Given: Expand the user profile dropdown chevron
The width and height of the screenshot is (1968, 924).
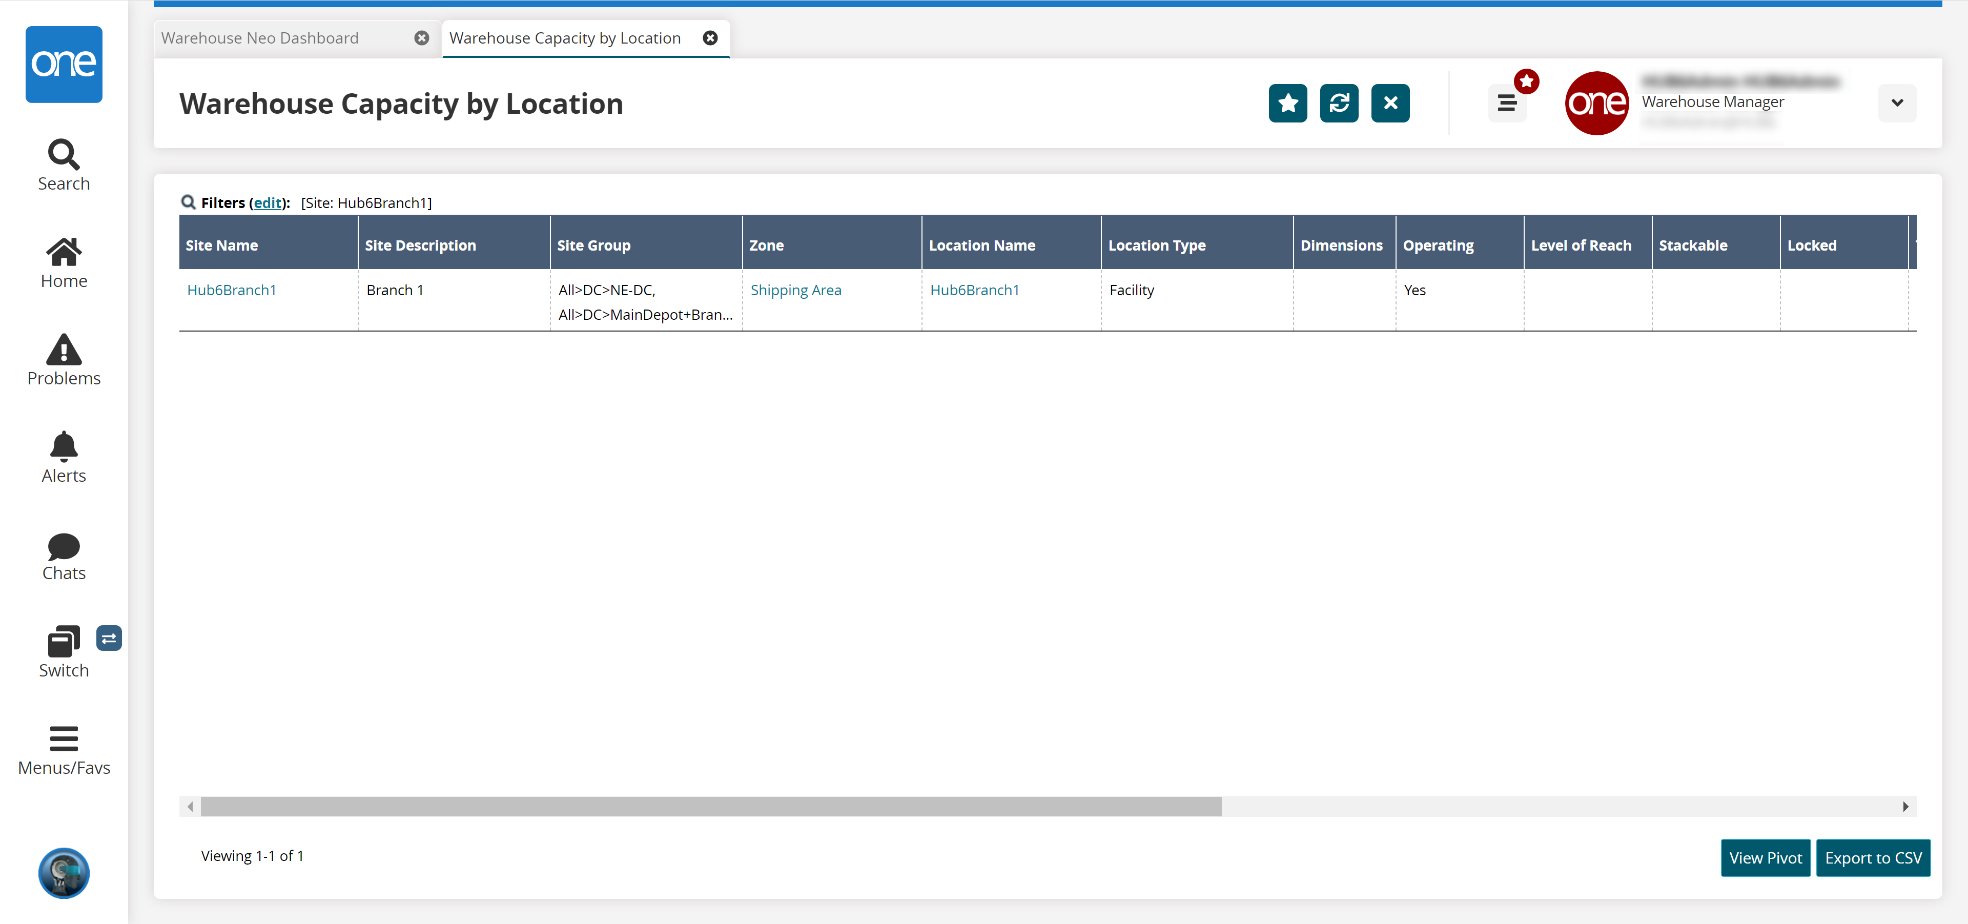Looking at the screenshot, I should tap(1896, 103).
